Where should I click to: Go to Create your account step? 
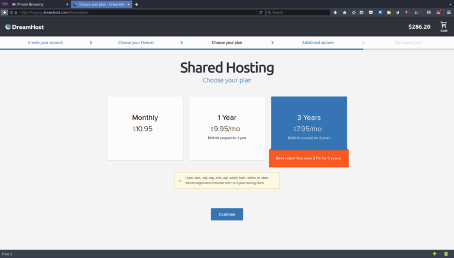click(45, 43)
